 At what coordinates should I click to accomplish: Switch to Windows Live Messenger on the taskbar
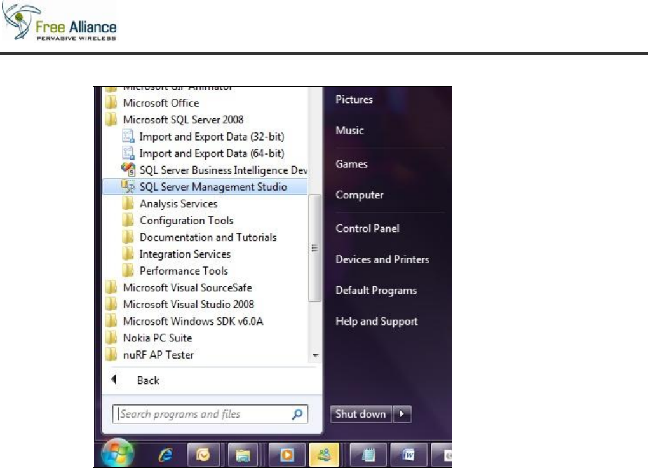point(324,455)
